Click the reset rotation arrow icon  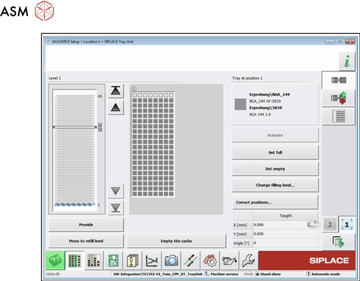(314, 224)
